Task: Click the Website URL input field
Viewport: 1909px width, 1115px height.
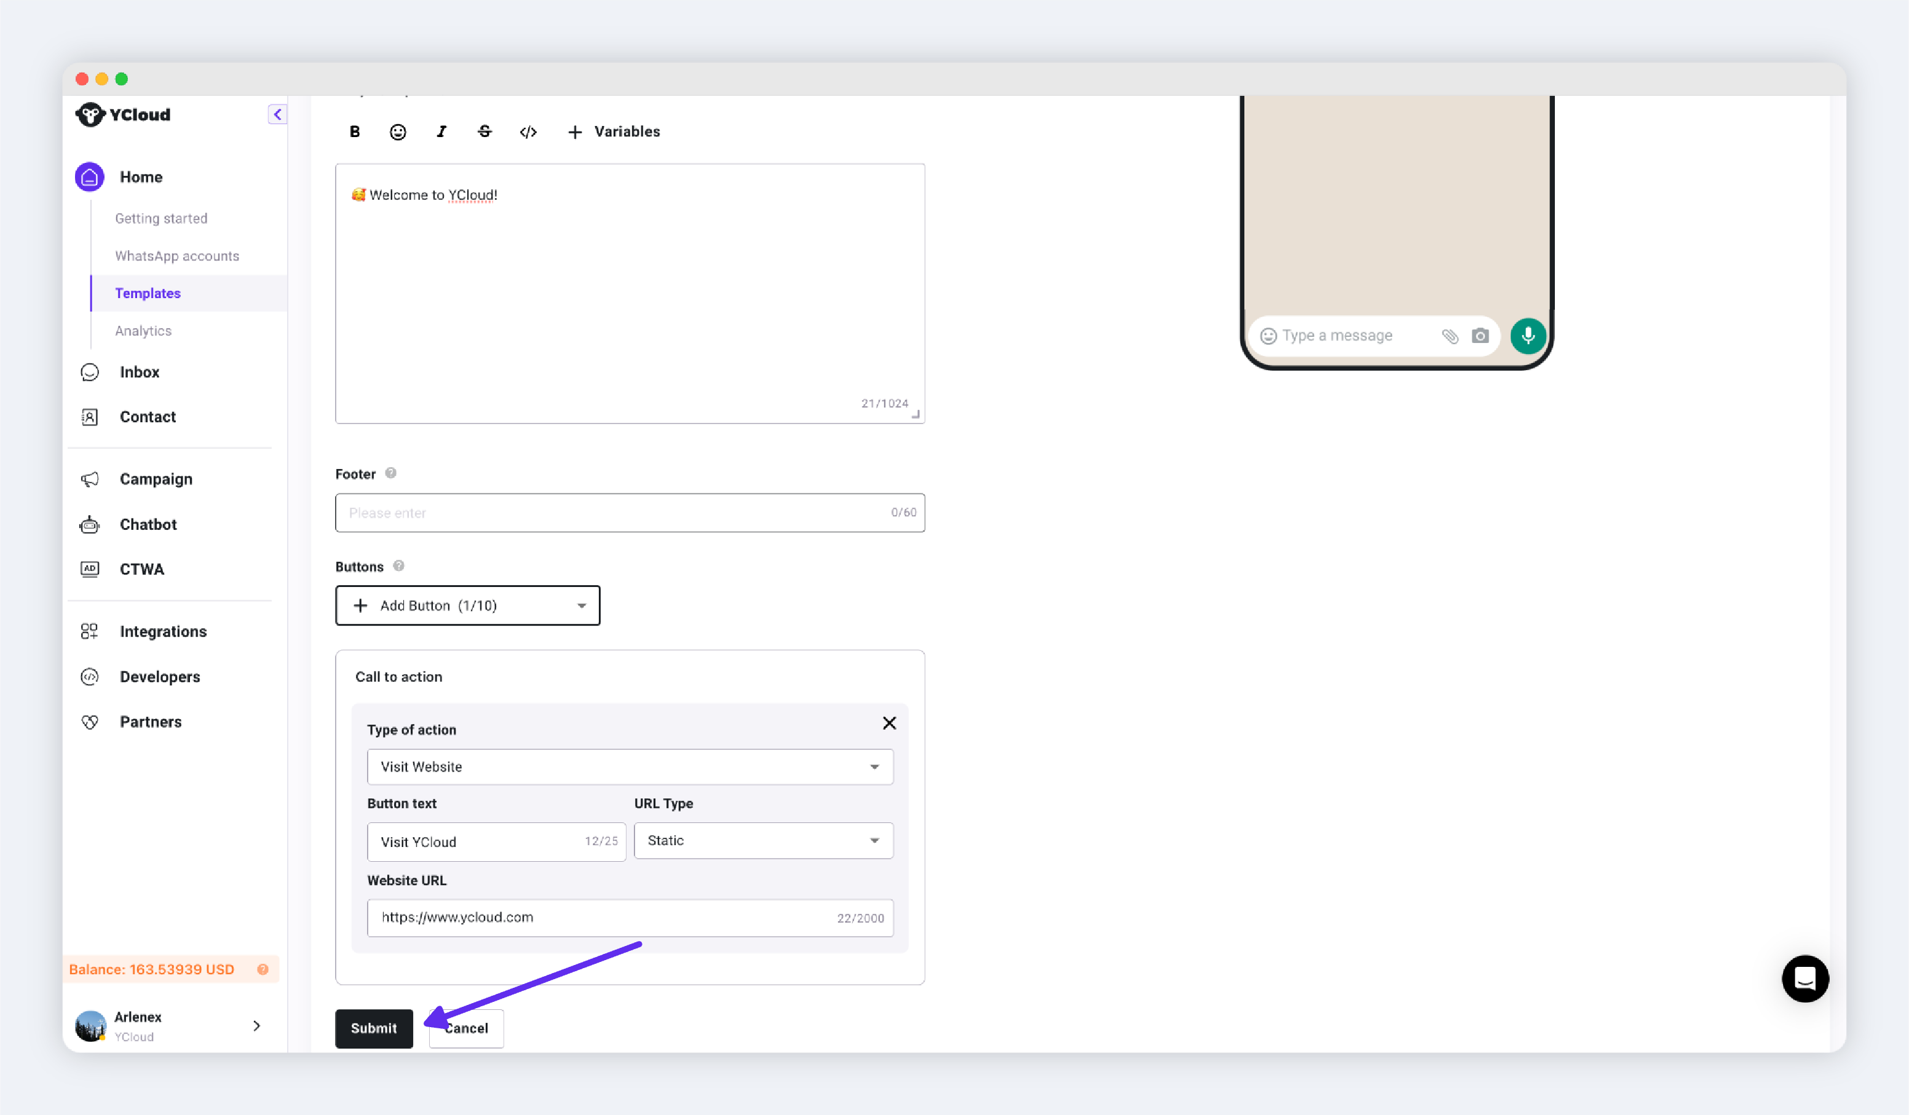Action: (630, 917)
